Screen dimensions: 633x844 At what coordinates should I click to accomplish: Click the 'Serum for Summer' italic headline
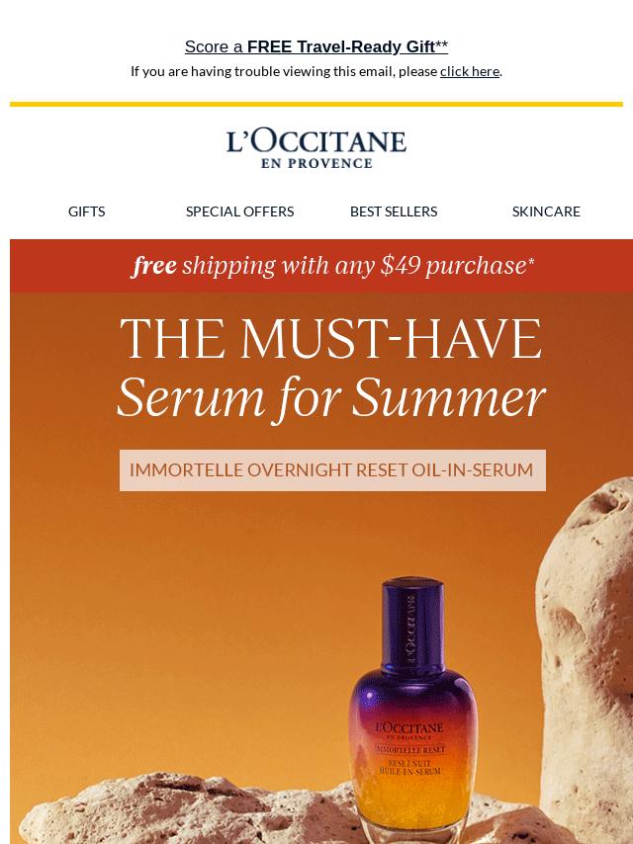click(331, 397)
